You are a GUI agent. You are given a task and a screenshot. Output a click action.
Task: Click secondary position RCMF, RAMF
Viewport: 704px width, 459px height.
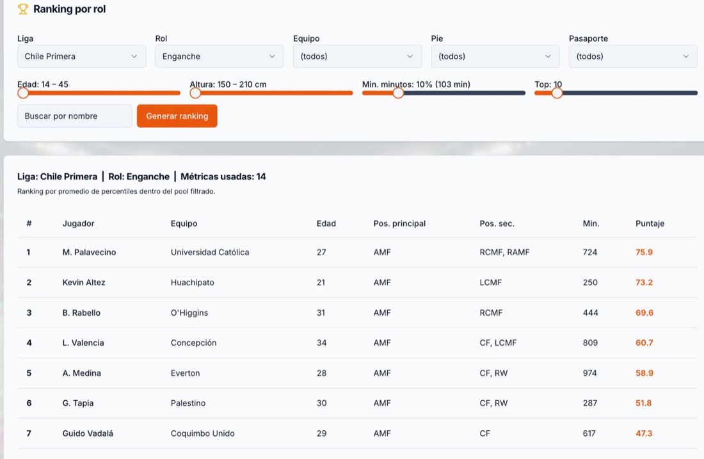click(x=504, y=252)
